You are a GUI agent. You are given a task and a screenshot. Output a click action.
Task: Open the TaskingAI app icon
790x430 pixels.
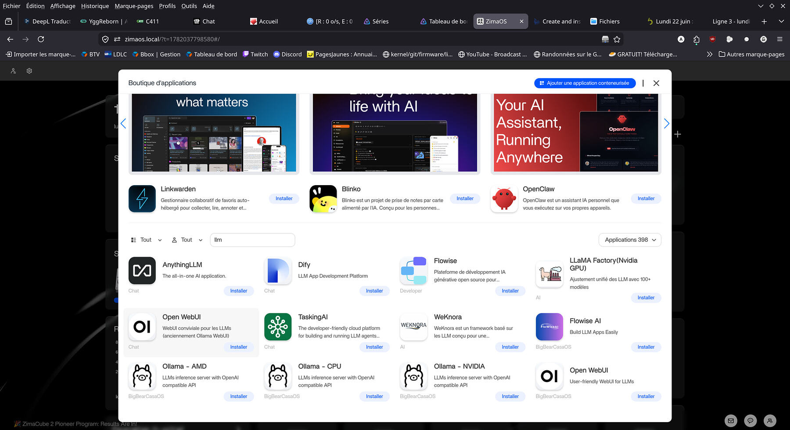pos(278,327)
